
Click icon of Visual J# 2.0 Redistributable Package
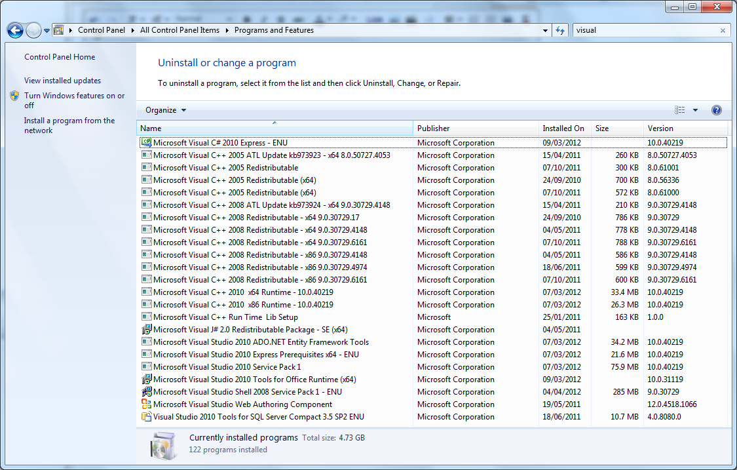(147, 329)
